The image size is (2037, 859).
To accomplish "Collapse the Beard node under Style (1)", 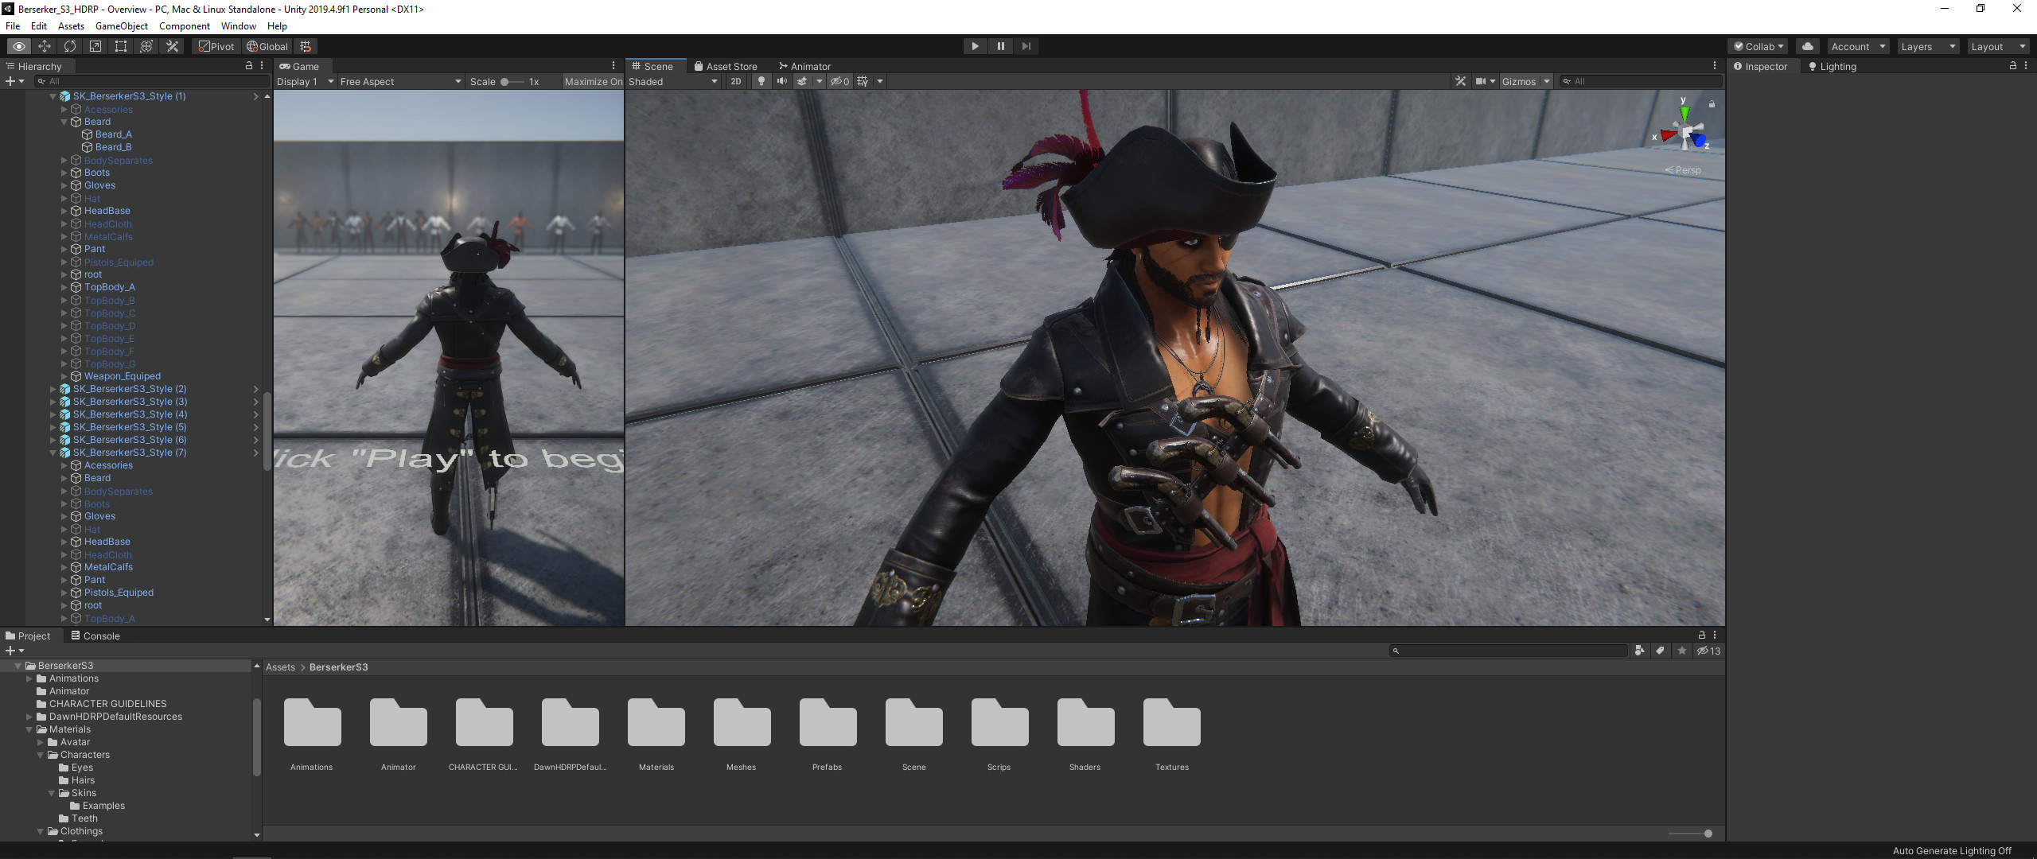I will (x=64, y=122).
